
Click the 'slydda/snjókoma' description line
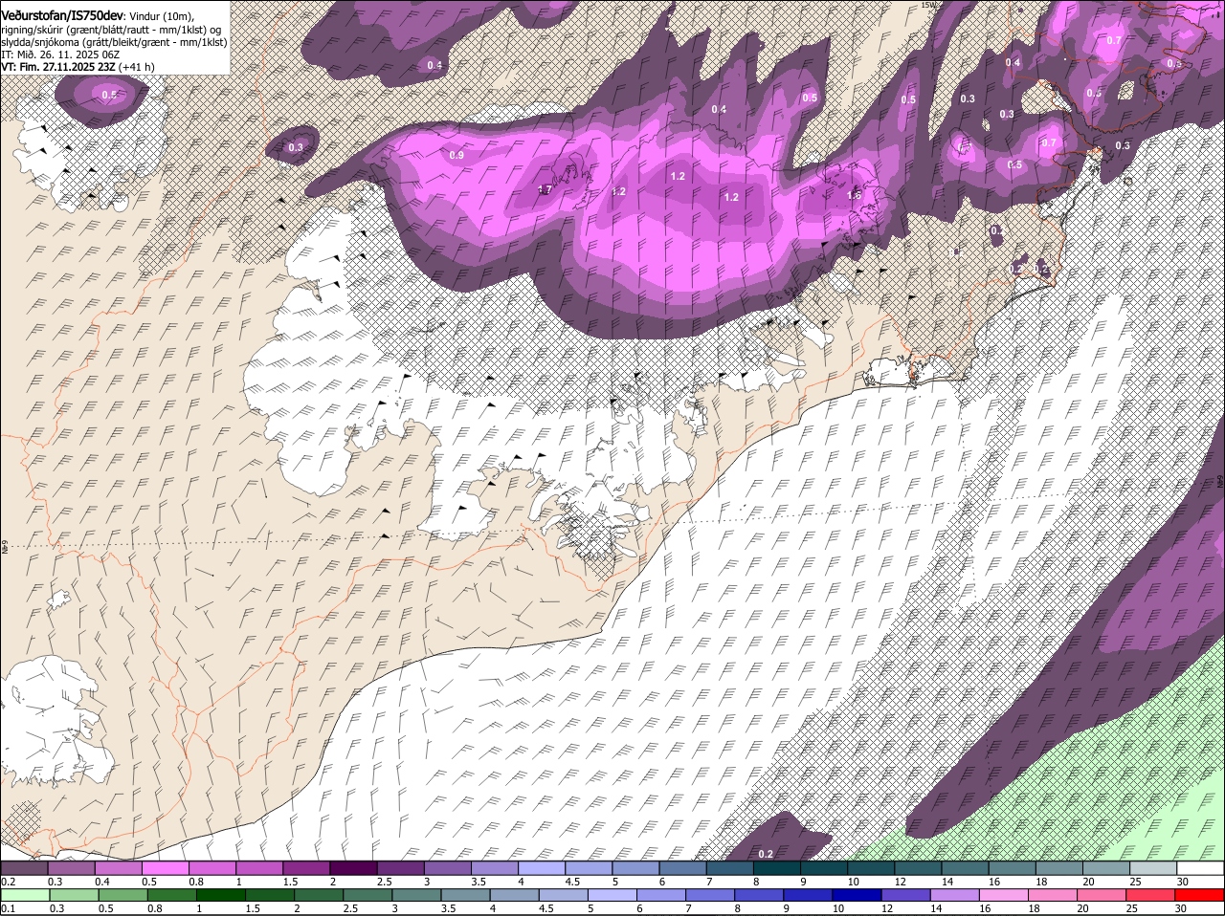[113, 41]
